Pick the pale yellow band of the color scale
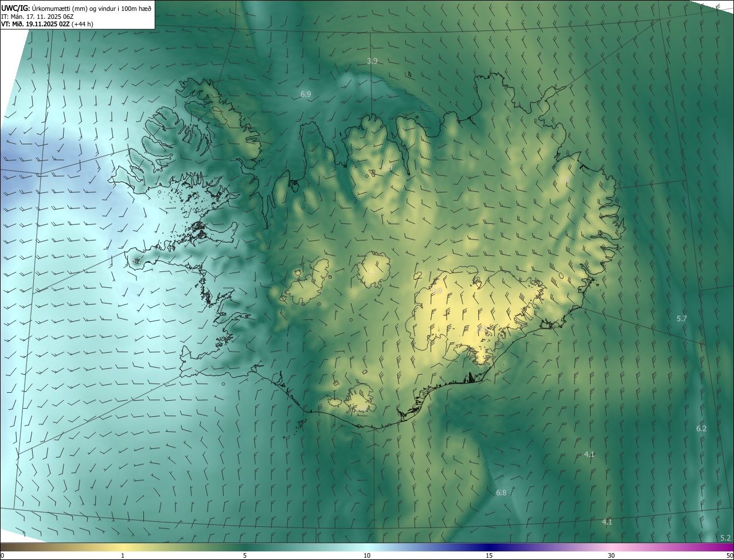This screenshot has height=560, width=734. click(123, 547)
